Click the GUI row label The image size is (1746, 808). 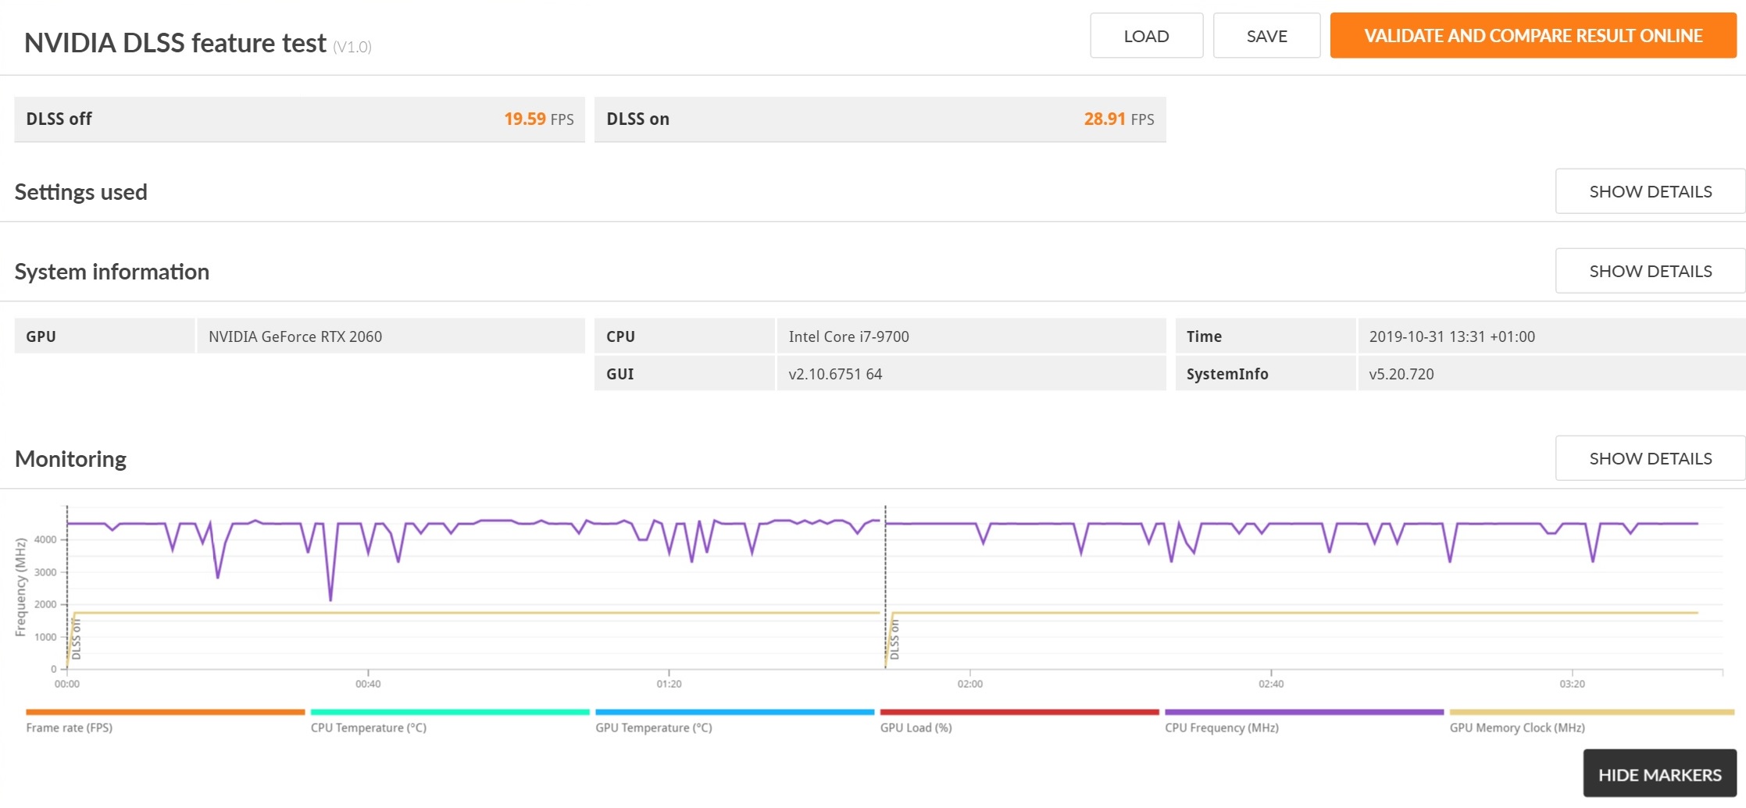[x=619, y=374]
